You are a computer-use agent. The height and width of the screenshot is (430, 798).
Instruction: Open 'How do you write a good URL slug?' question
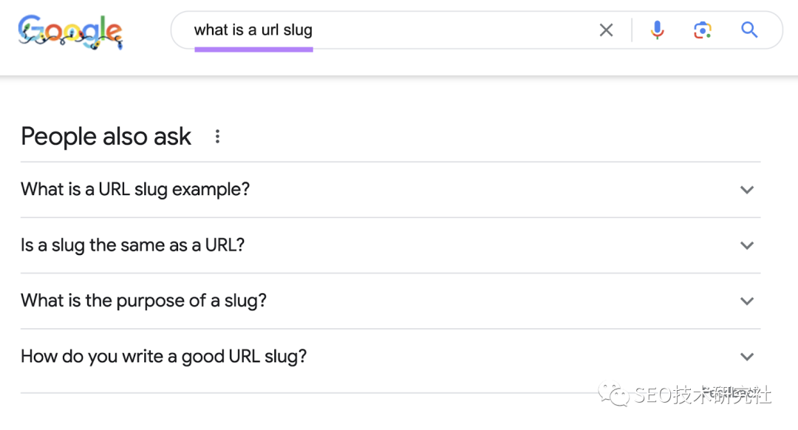163,356
